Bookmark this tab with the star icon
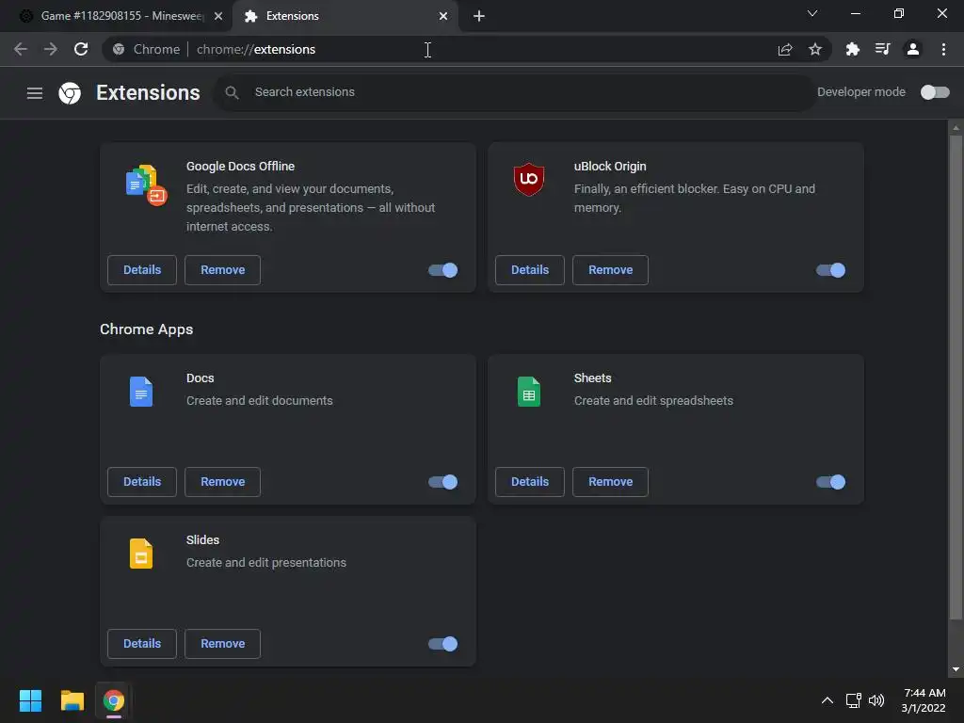The image size is (964, 723). point(815,49)
